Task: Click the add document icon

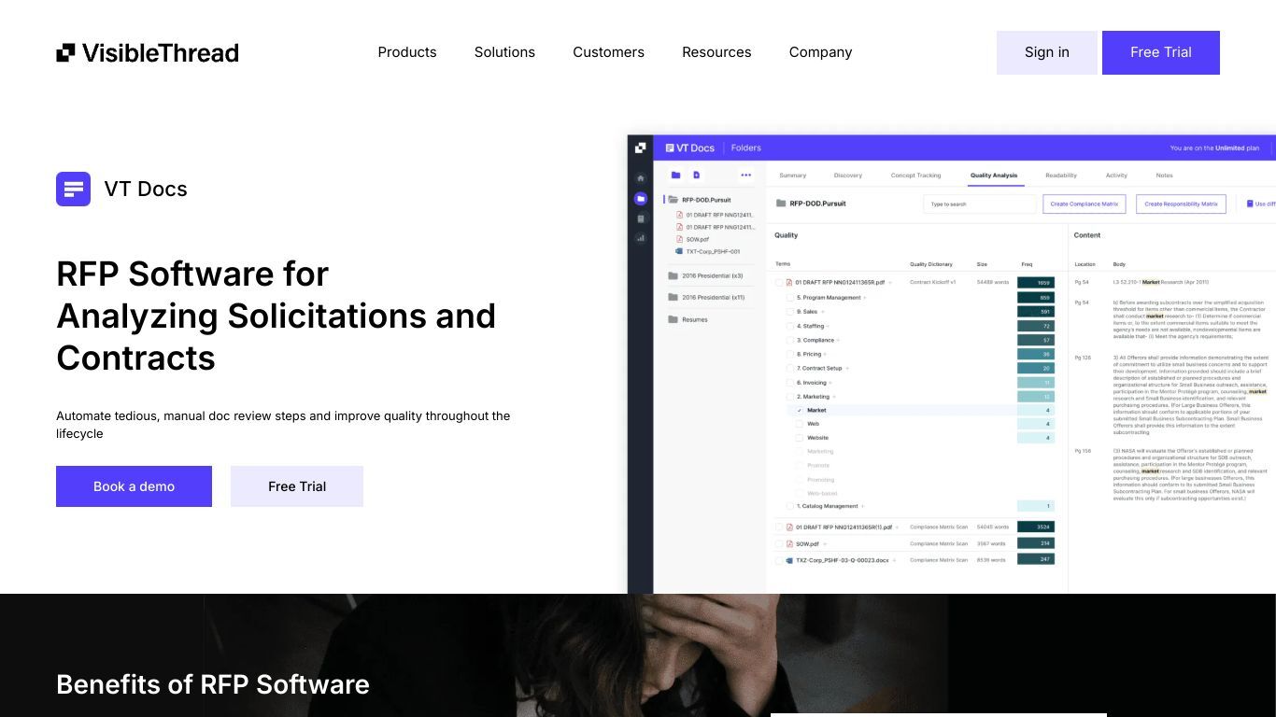Action: tap(696, 175)
